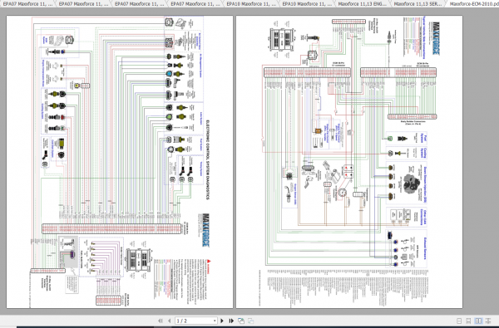Open the Maxxforce 11,13 ENG tab
Viewport: 499px width, 328px height.
(363, 4)
